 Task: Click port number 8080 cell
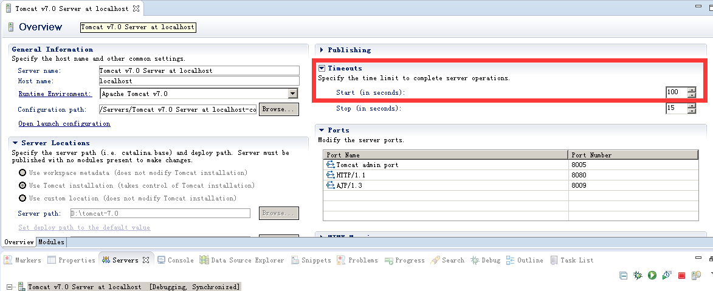[x=633, y=175]
